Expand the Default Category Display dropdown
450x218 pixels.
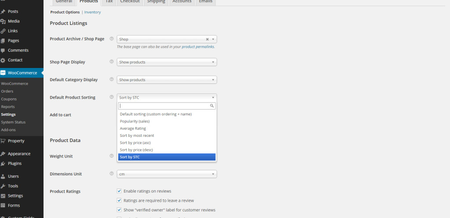tap(167, 80)
